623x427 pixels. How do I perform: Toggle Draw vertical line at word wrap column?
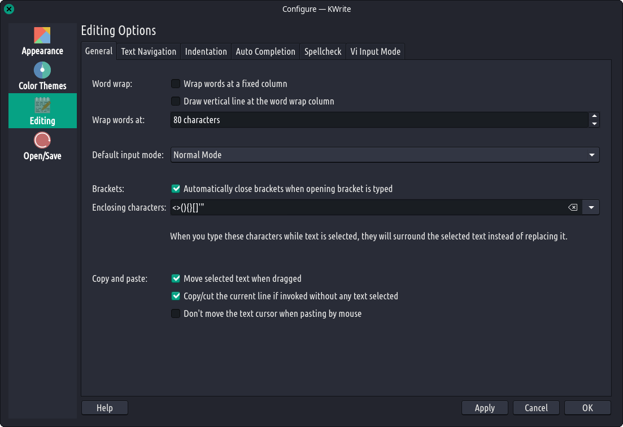tap(176, 102)
